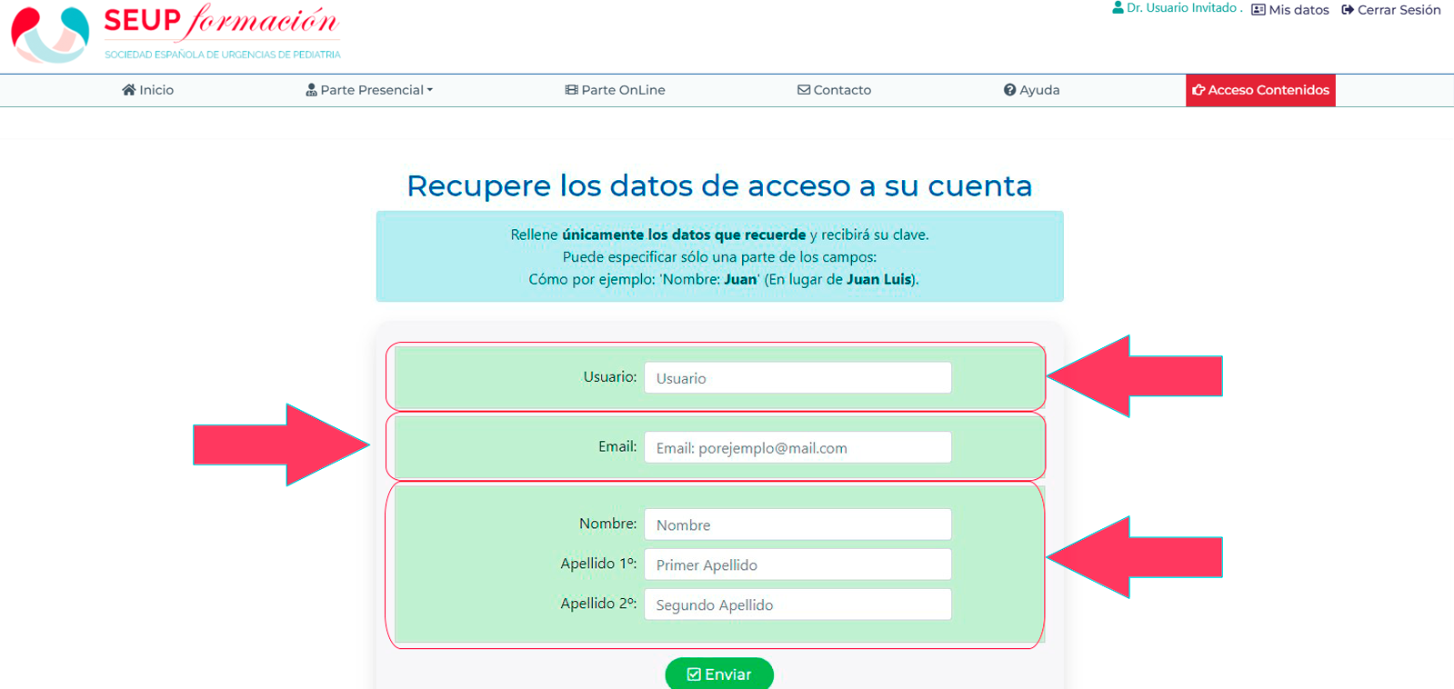Click into the Email input field

pos(797,447)
